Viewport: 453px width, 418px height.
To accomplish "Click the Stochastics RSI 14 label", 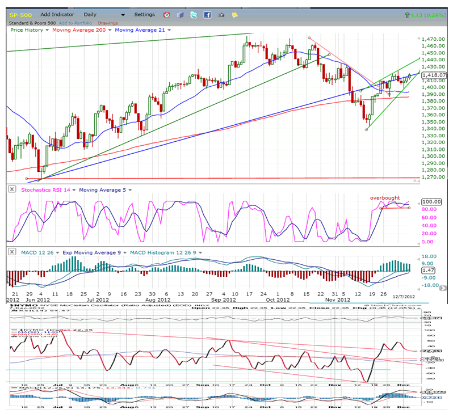I will point(45,190).
